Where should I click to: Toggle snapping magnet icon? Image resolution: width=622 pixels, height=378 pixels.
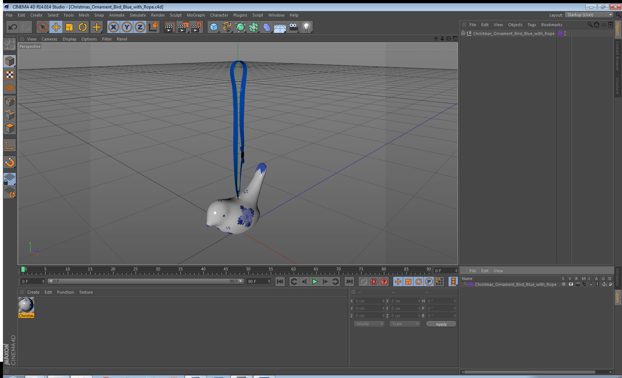pos(10,162)
